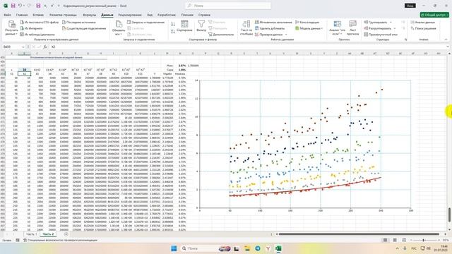Open Name Box dropdown arrow

point(23,47)
